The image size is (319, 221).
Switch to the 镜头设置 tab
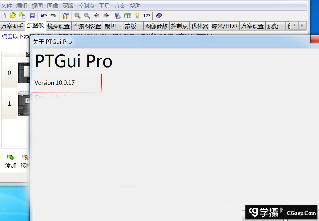pyautogui.click(x=59, y=26)
